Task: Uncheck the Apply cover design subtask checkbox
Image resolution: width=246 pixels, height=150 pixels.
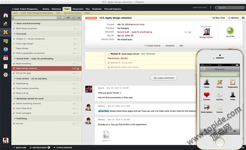Action: (x=108, y=67)
